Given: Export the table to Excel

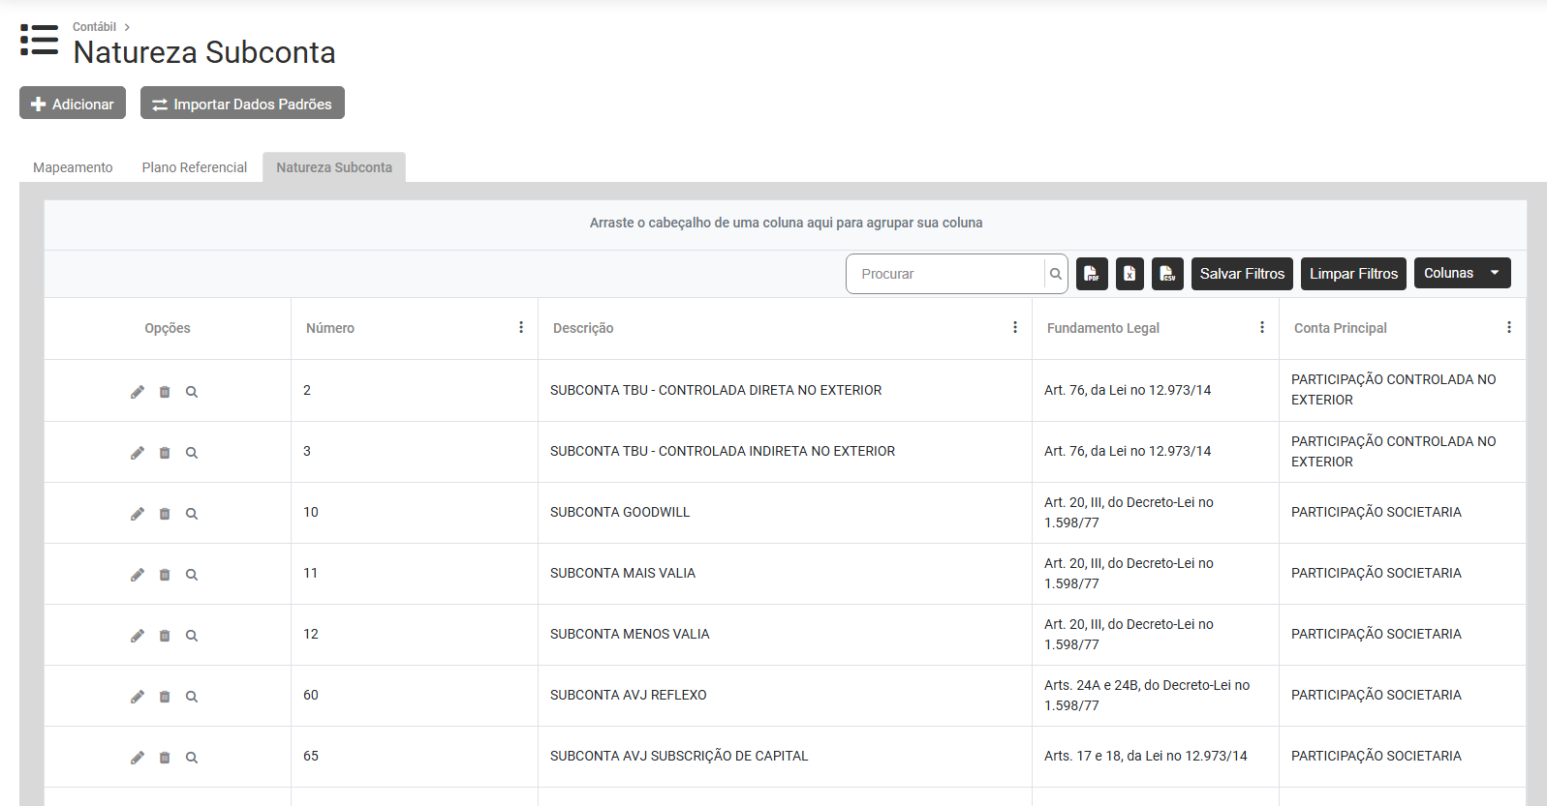Looking at the screenshot, I should (1129, 274).
